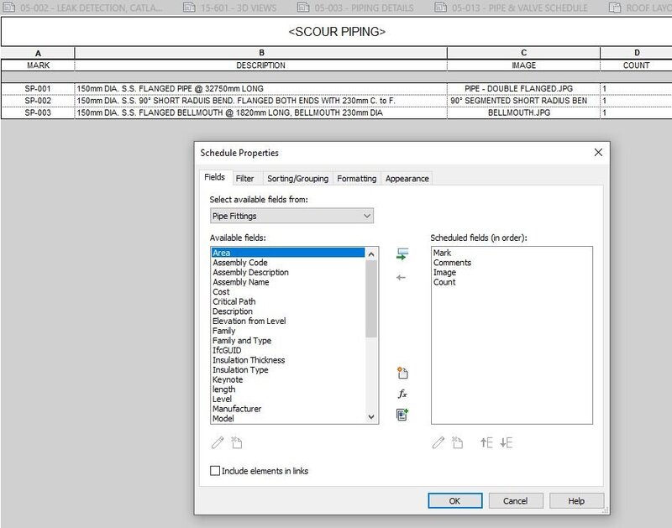
Task: Click the Help button
Action: [576, 499]
